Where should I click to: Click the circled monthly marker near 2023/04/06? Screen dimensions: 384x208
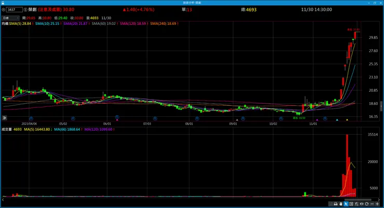[x=31, y=119]
